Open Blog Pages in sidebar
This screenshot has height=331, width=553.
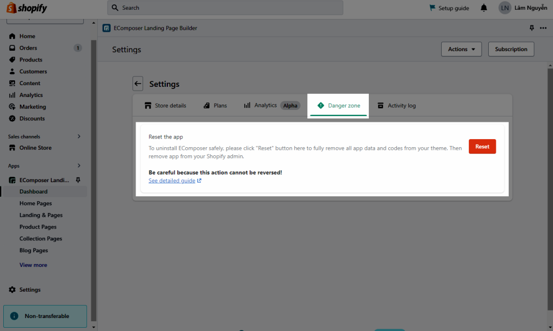33,250
